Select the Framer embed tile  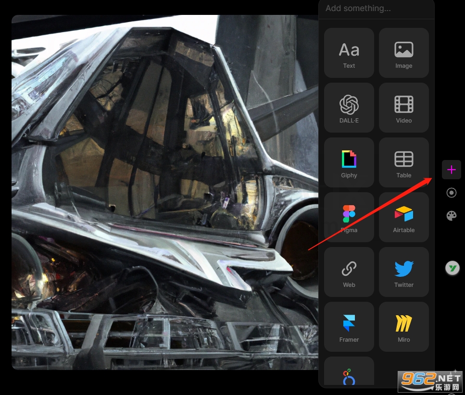tap(349, 327)
